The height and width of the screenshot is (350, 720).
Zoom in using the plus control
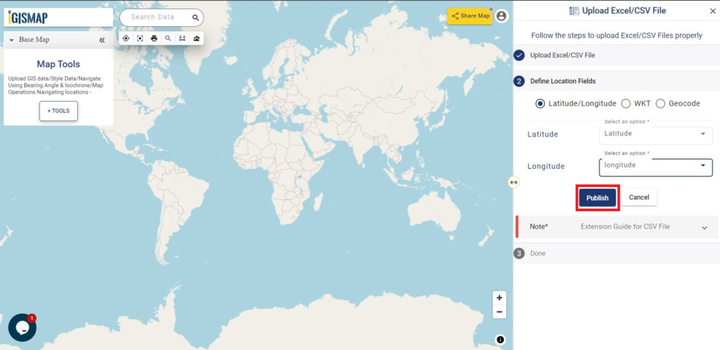[x=499, y=297]
